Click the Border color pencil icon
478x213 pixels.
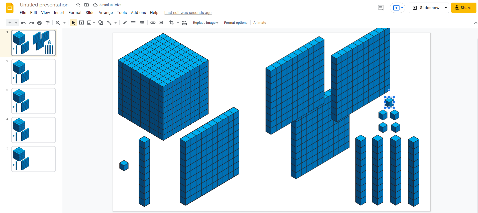click(125, 23)
